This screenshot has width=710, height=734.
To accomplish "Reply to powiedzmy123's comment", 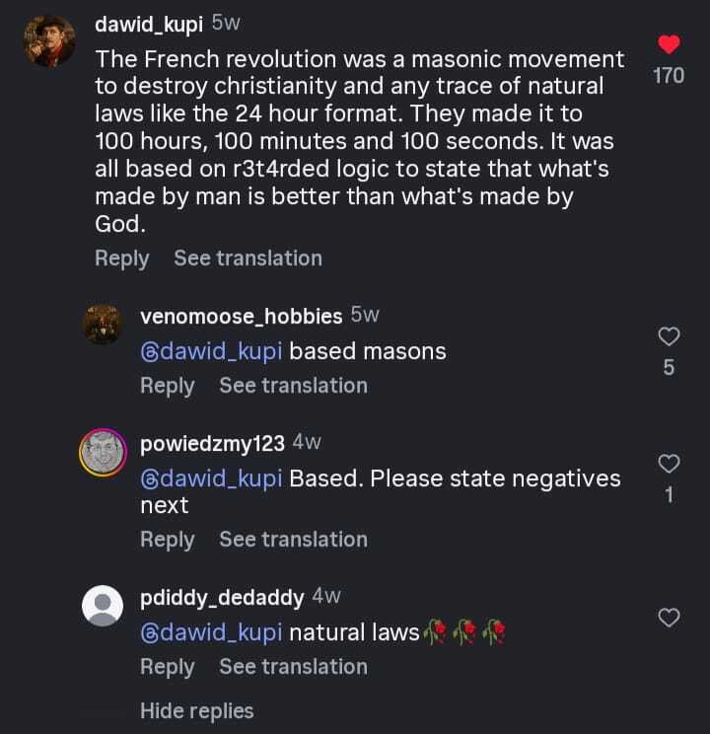I will click(167, 539).
